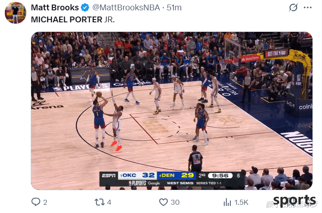Screen dimensions: 322x213
Task: Click the sports watermark logo
Action: coord(295,201)
